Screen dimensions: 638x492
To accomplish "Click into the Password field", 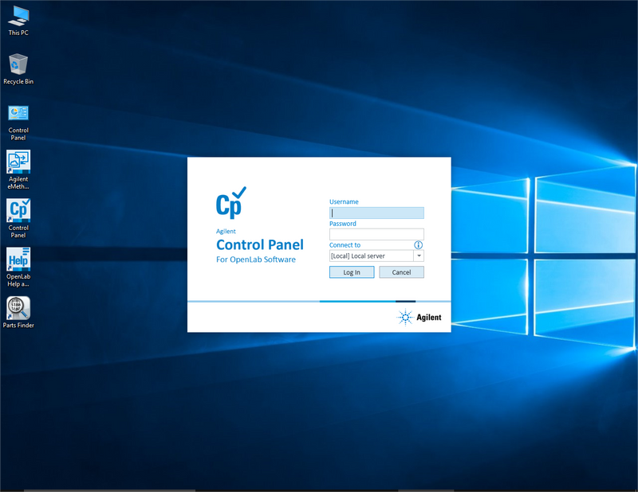I will [376, 234].
